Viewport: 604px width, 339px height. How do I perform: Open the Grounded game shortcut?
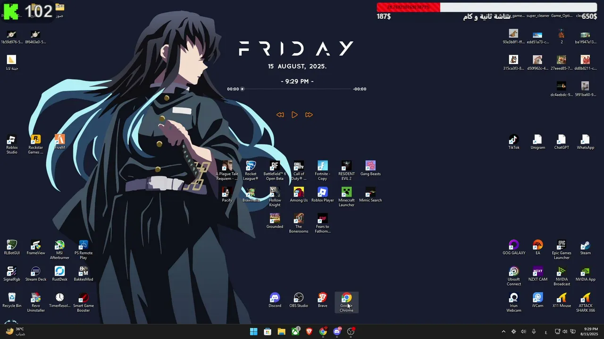click(x=275, y=221)
